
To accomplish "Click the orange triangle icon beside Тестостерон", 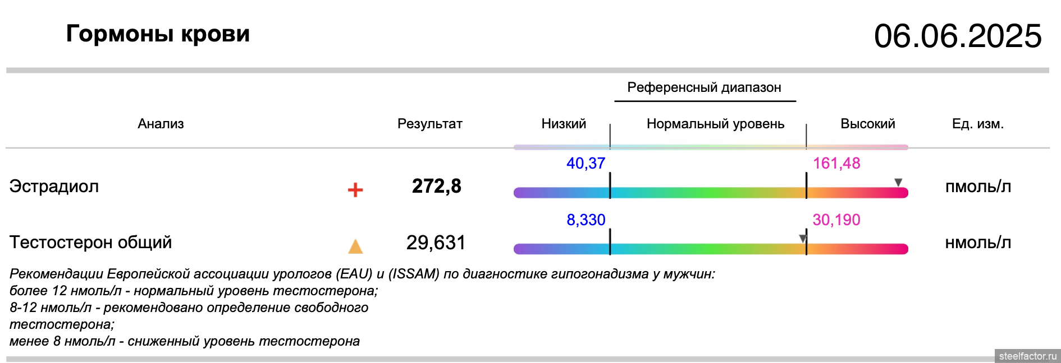I will (355, 246).
